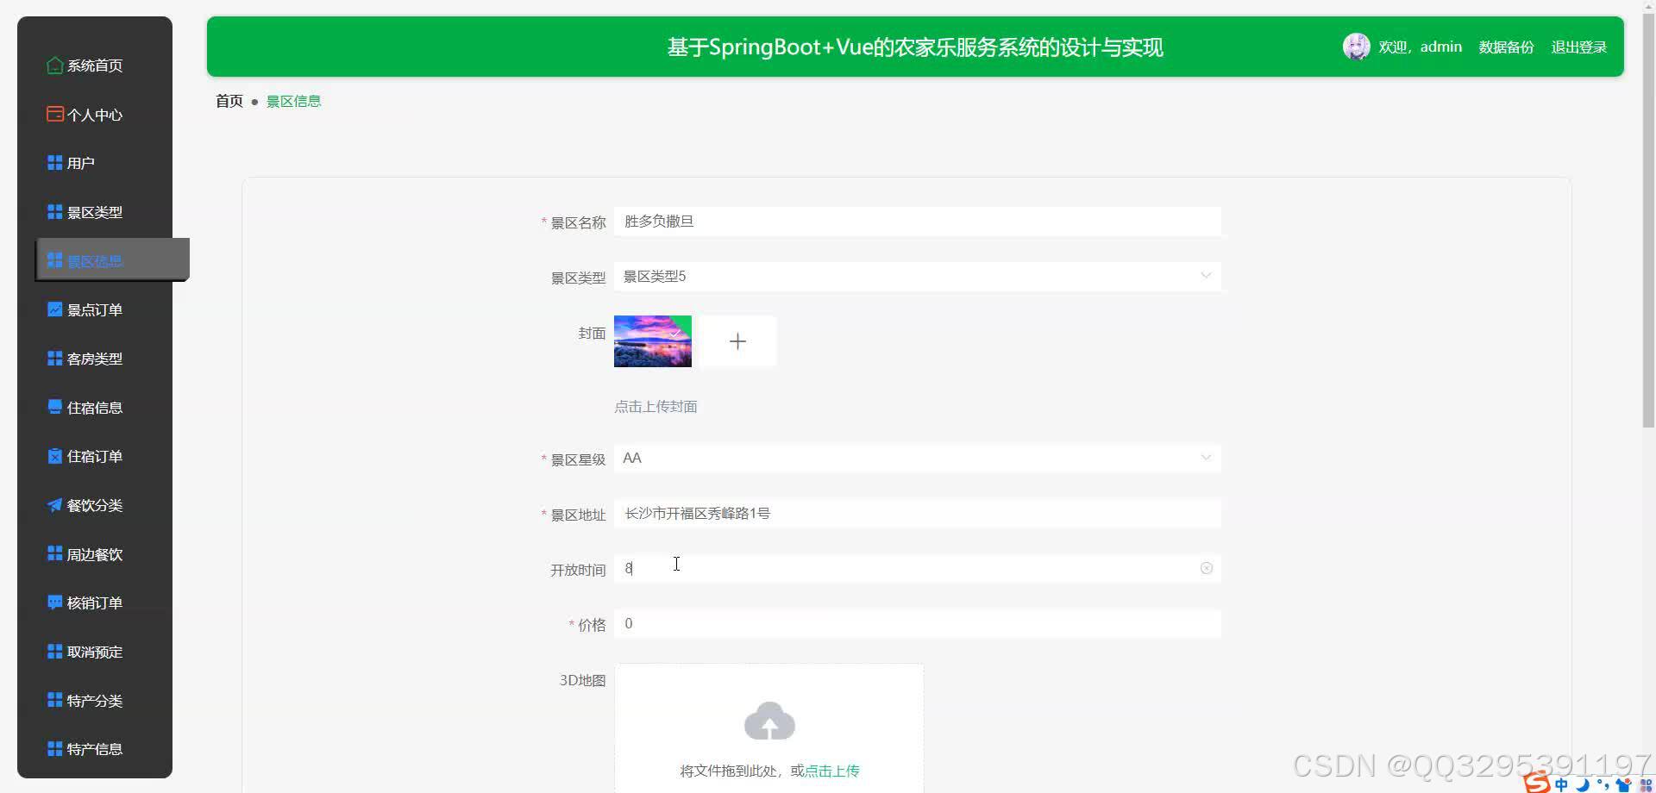Open 系统首页 in the sidebar
This screenshot has height=793, width=1656.
(95, 66)
